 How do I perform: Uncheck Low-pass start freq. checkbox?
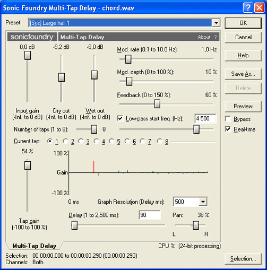coord(120,118)
